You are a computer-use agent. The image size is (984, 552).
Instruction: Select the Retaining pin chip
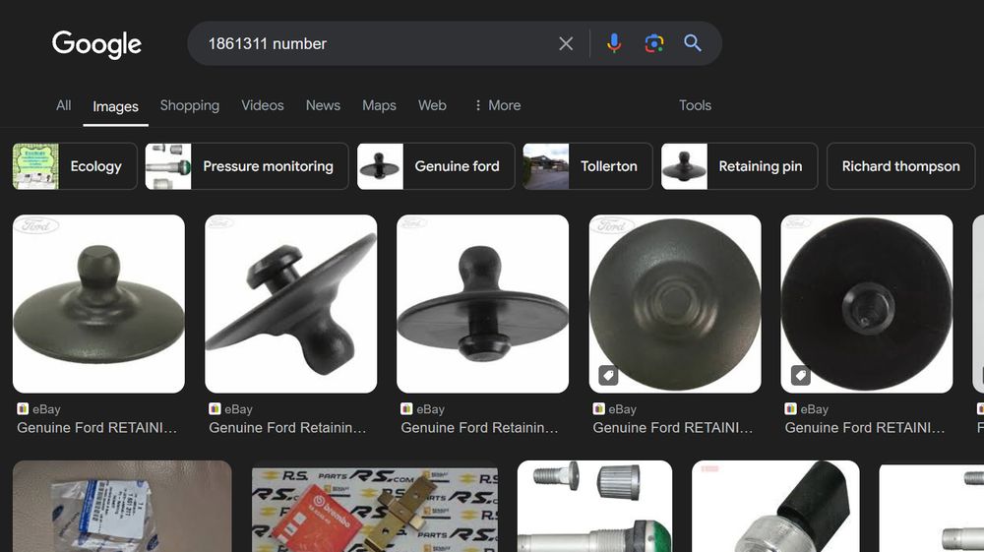tap(739, 166)
